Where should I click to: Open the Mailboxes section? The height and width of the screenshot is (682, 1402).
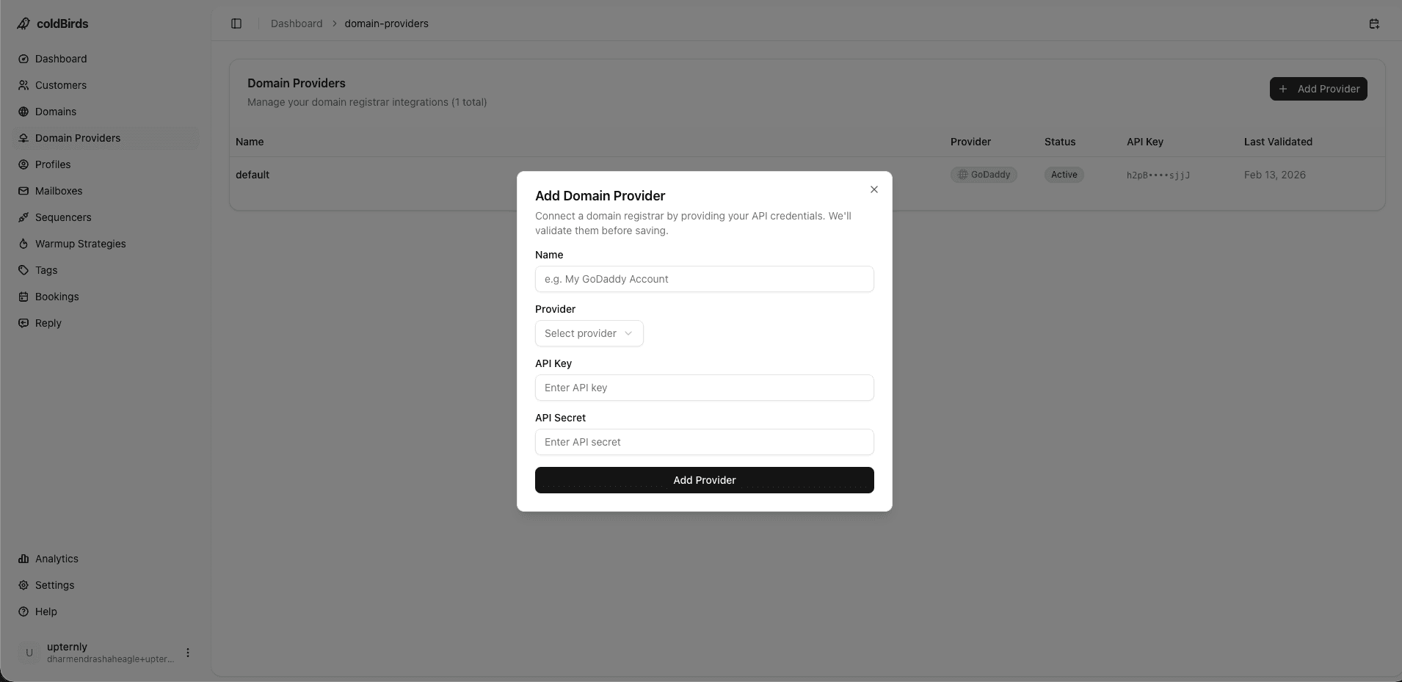point(58,191)
